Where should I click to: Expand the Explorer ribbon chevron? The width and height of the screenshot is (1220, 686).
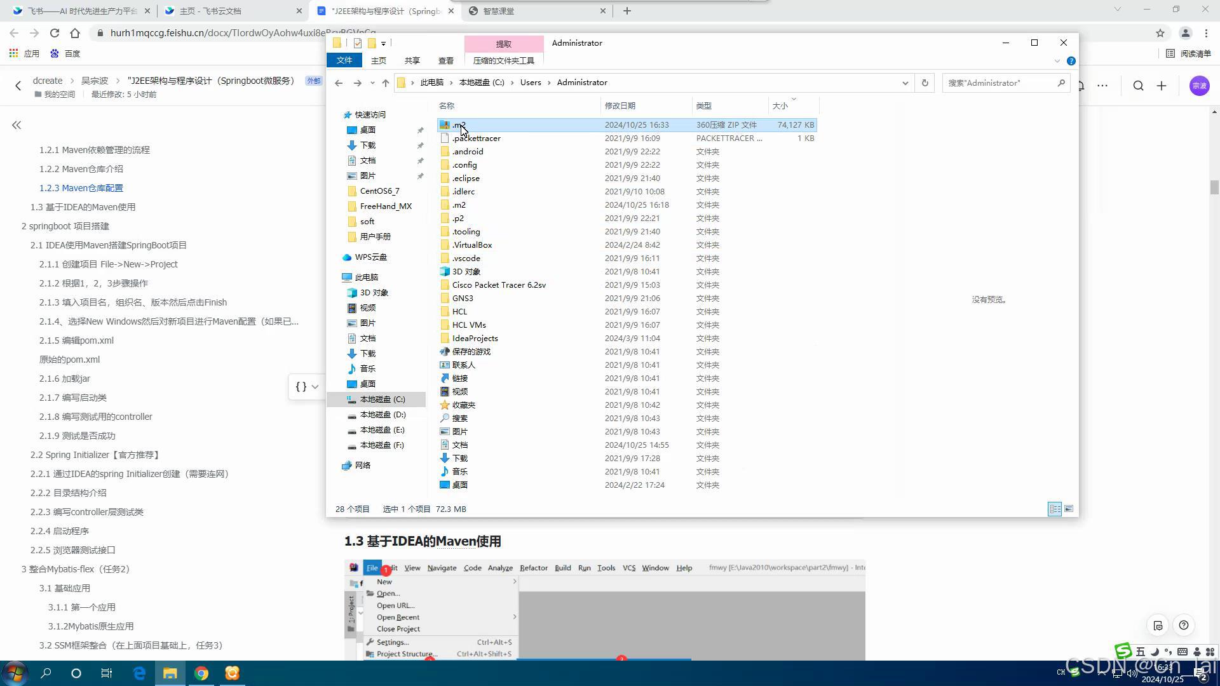tap(1057, 61)
